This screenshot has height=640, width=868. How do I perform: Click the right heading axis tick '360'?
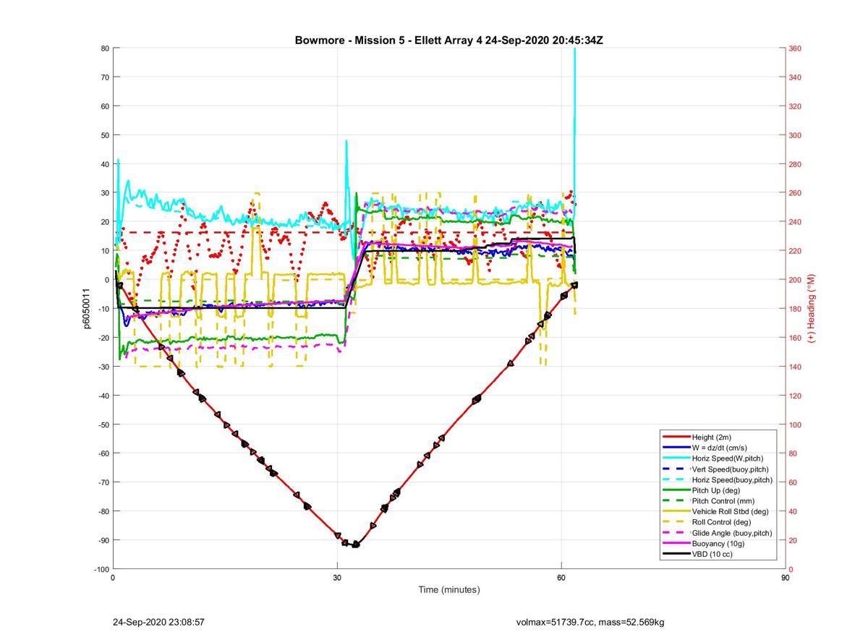click(x=796, y=48)
